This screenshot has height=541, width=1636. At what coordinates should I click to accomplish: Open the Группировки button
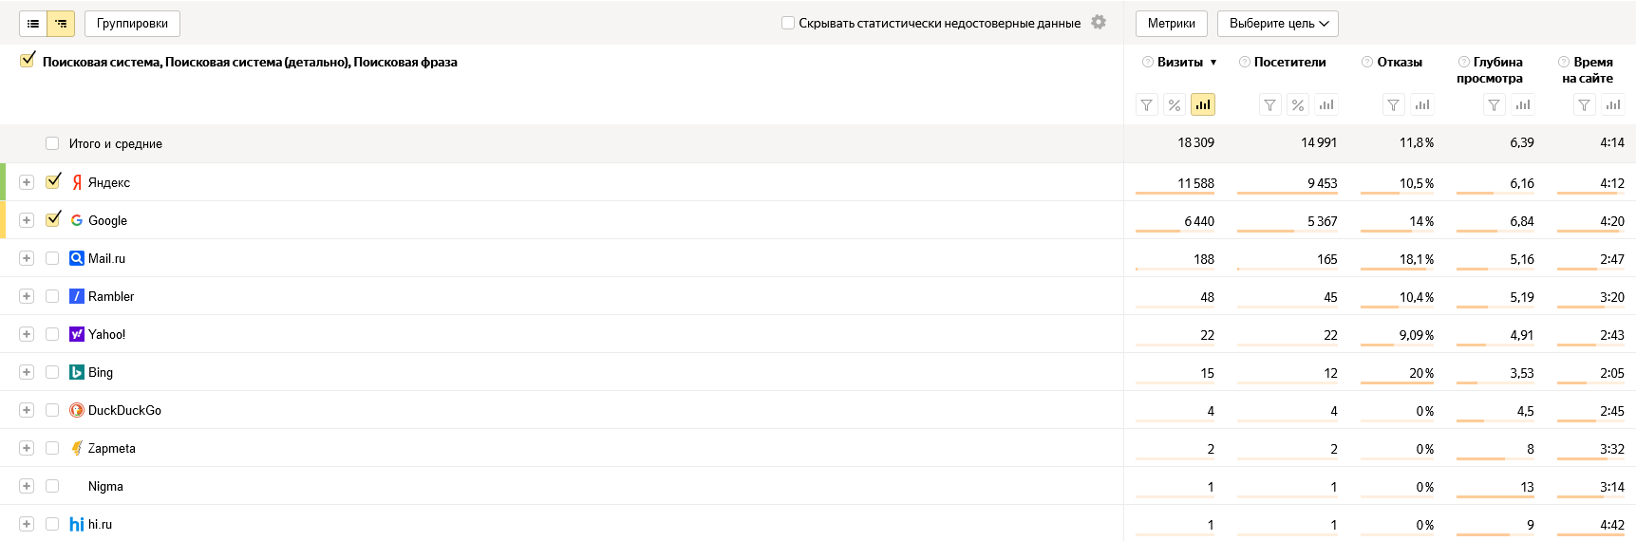pyautogui.click(x=132, y=24)
